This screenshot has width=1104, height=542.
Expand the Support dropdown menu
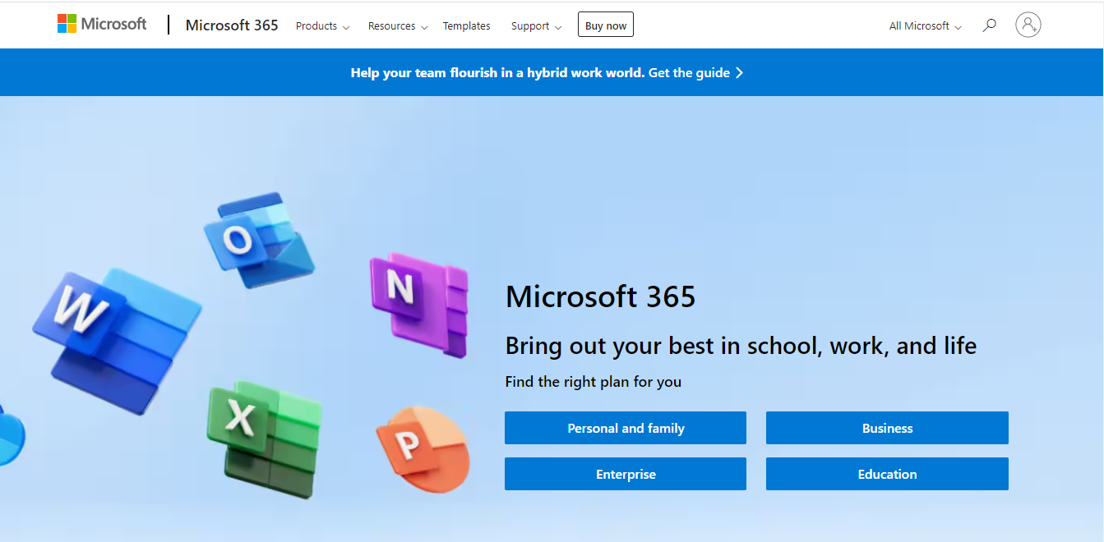[536, 26]
